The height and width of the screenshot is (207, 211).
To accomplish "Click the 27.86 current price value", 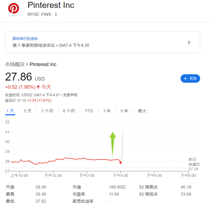I will (18, 77).
